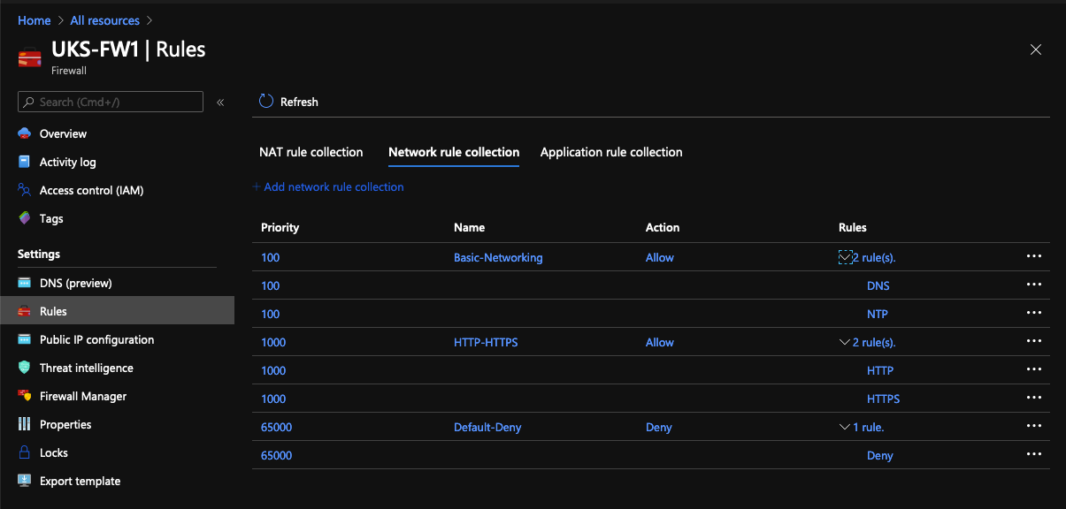Select the DNS (preview) icon

(x=25, y=283)
